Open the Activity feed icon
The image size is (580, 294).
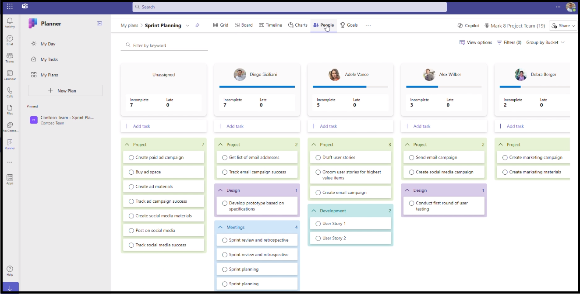pyautogui.click(x=10, y=23)
